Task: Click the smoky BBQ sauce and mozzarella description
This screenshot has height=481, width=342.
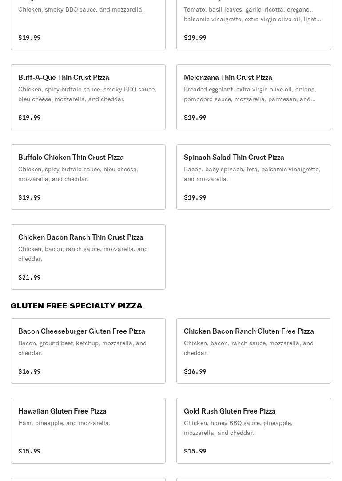Action: 81,9
